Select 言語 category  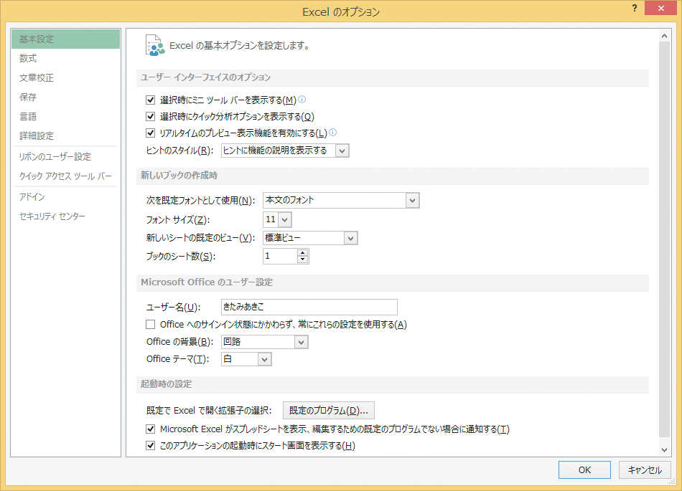pyautogui.click(x=65, y=116)
